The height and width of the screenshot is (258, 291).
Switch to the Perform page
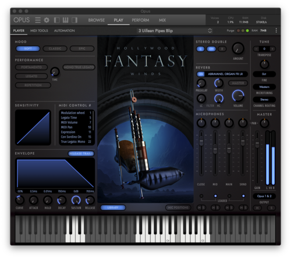[x=140, y=20]
